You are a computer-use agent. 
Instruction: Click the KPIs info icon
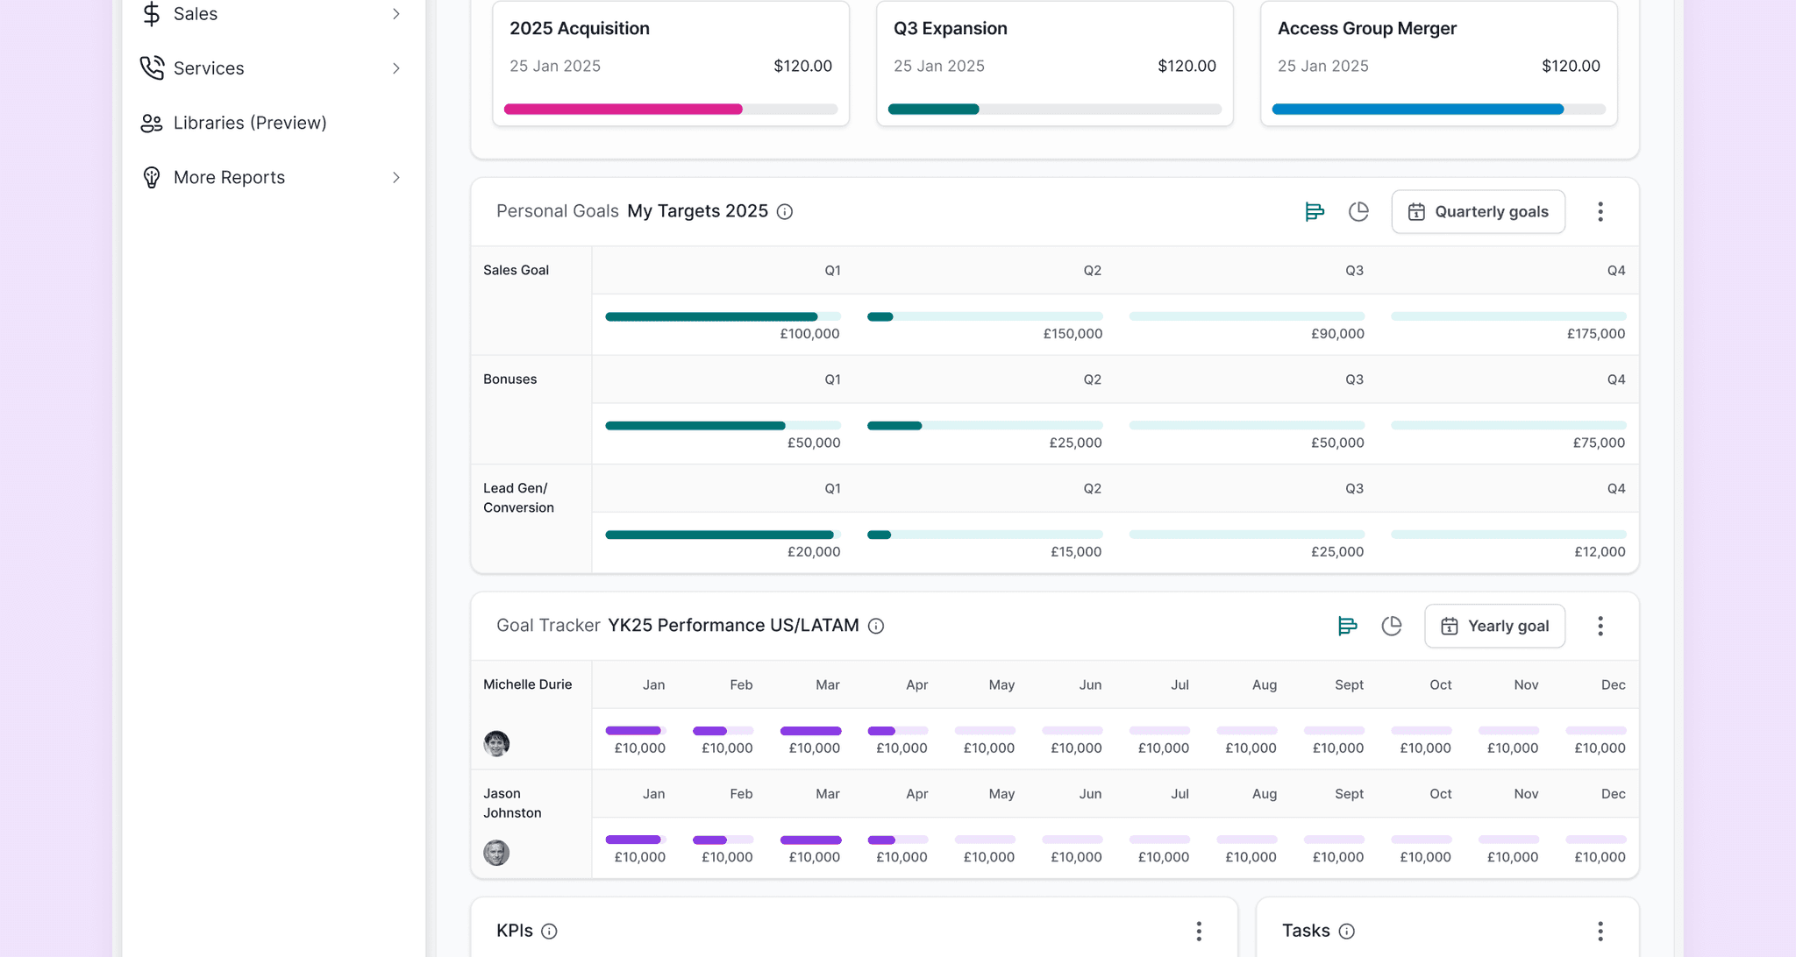pos(549,931)
